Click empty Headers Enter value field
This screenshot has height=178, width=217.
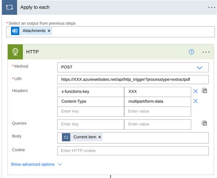[157, 111]
